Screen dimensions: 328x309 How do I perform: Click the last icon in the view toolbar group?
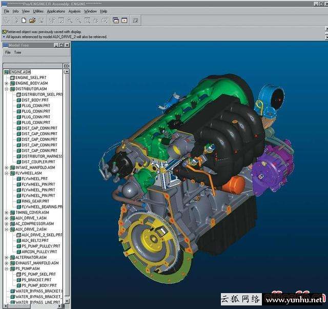[105, 20]
